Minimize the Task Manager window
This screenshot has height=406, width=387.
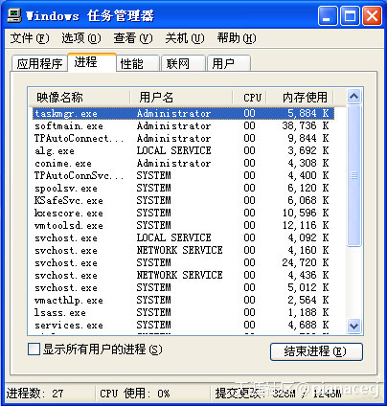click(328, 16)
